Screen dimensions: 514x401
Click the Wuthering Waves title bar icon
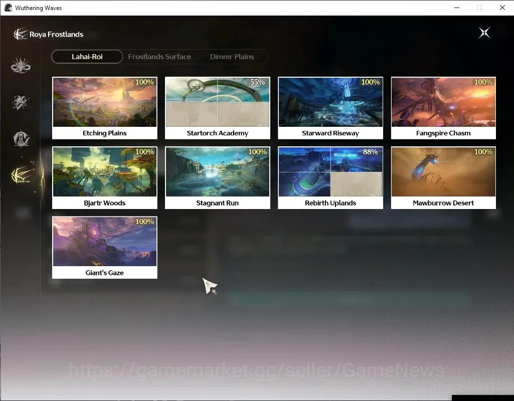click(x=8, y=8)
